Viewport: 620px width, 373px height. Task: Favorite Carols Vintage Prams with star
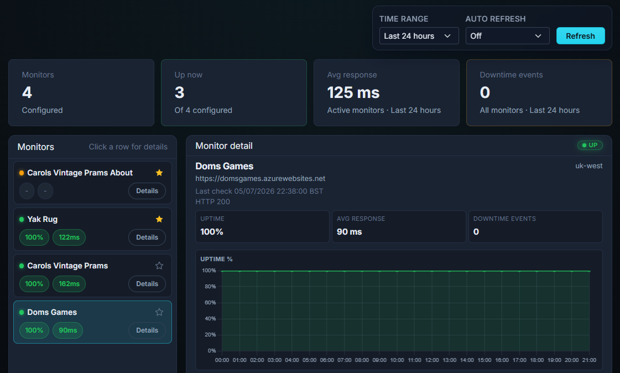coord(159,266)
